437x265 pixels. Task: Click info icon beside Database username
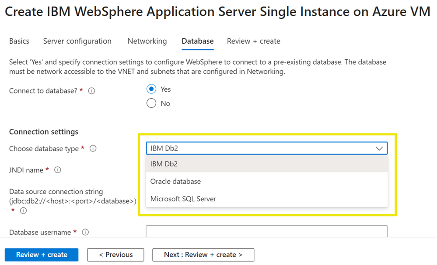point(86,233)
